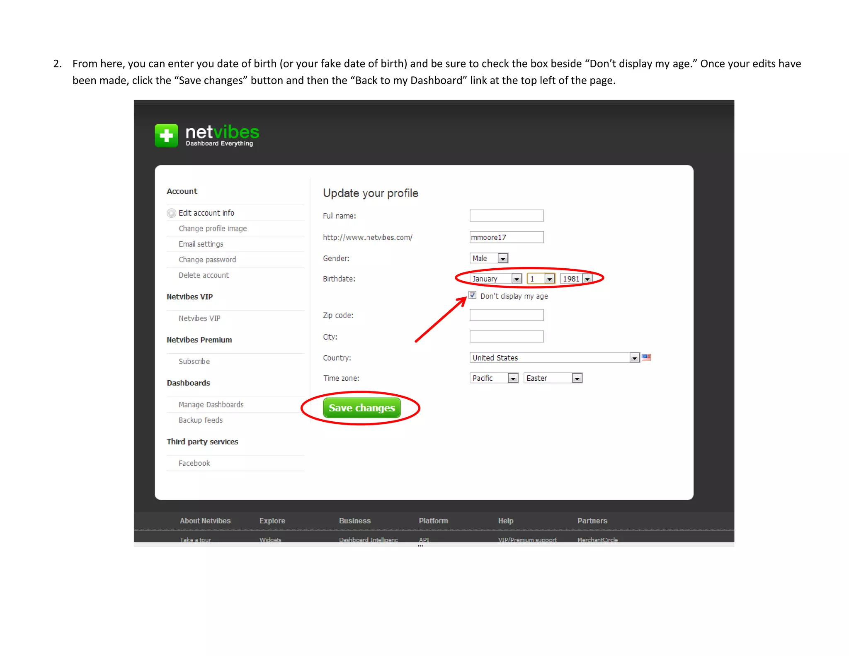
Task: Click the username field containing mmoore17
Action: [507, 237]
